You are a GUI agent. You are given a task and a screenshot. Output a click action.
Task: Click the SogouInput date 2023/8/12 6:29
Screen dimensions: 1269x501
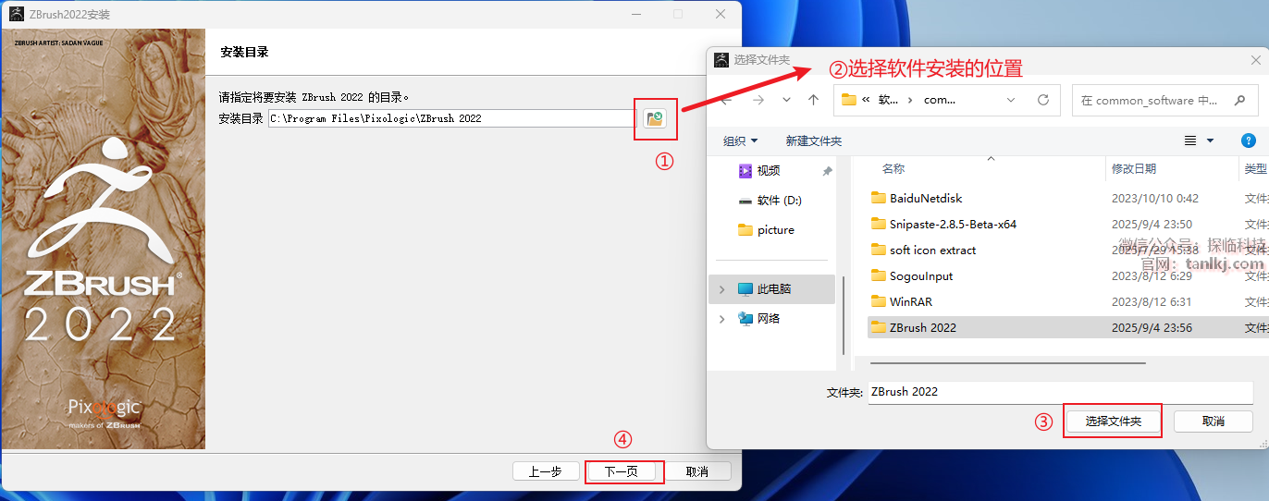click(x=1152, y=276)
